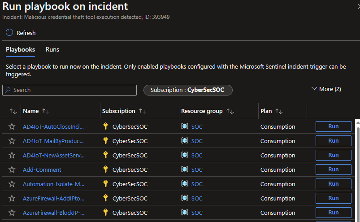Star the Add-Comment playbook

tap(12, 170)
